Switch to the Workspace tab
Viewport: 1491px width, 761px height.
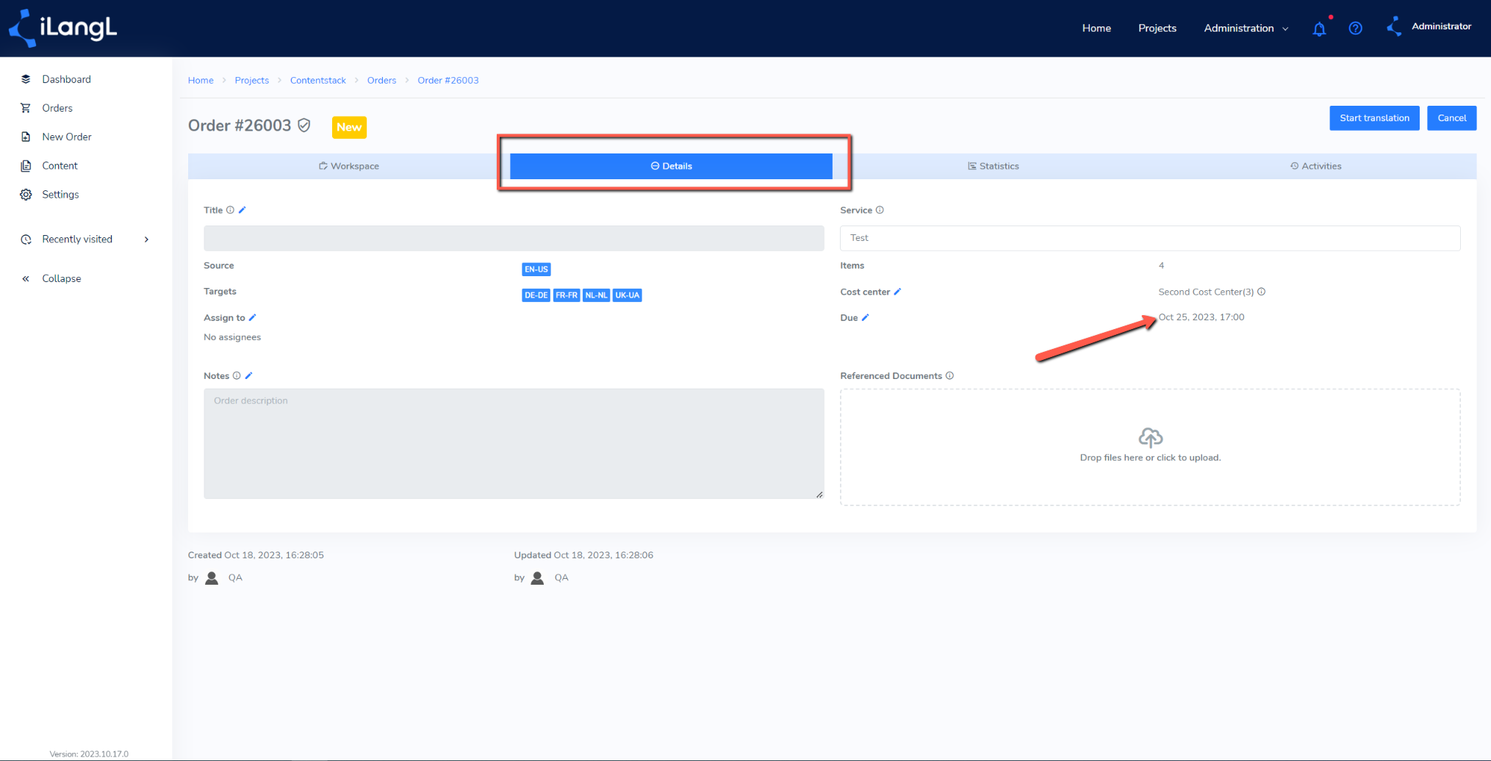(x=349, y=166)
